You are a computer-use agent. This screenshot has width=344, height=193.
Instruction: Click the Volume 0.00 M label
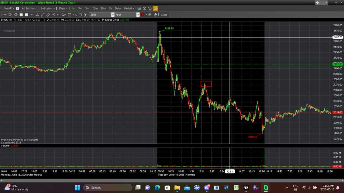(10, 146)
